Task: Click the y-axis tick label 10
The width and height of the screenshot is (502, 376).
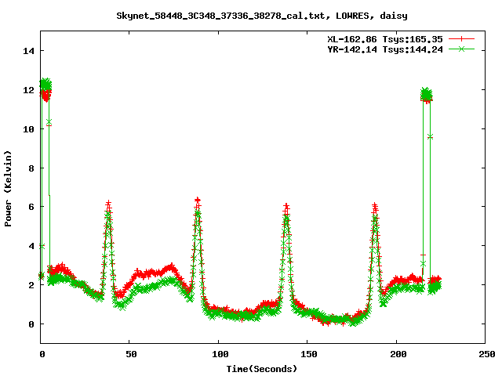Action: coord(28,128)
